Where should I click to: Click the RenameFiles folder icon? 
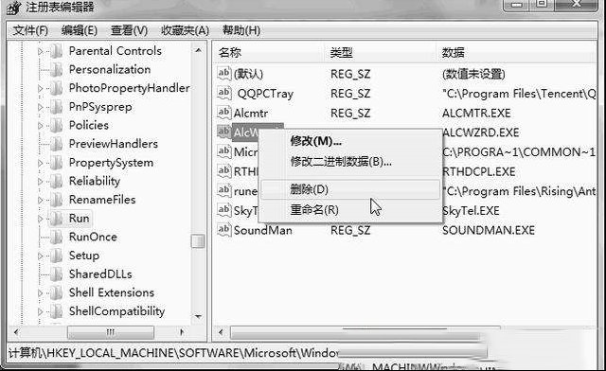click(x=57, y=200)
